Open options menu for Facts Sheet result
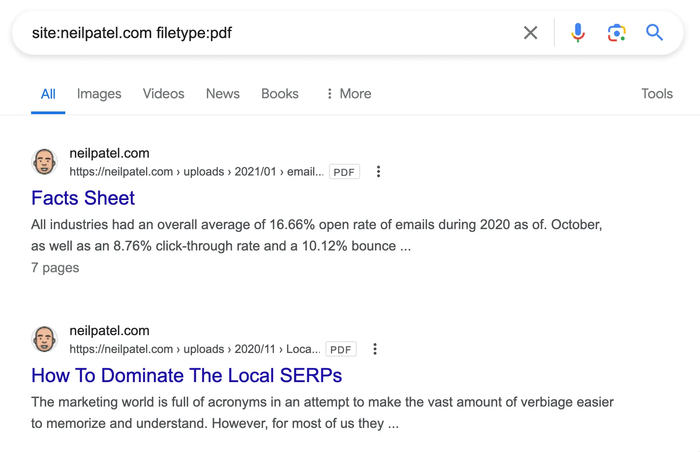Viewport: 700px width, 452px height. 378,172
